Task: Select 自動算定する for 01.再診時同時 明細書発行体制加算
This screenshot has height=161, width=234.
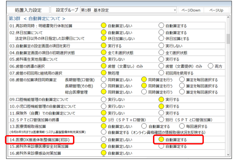Action: (161, 25)
